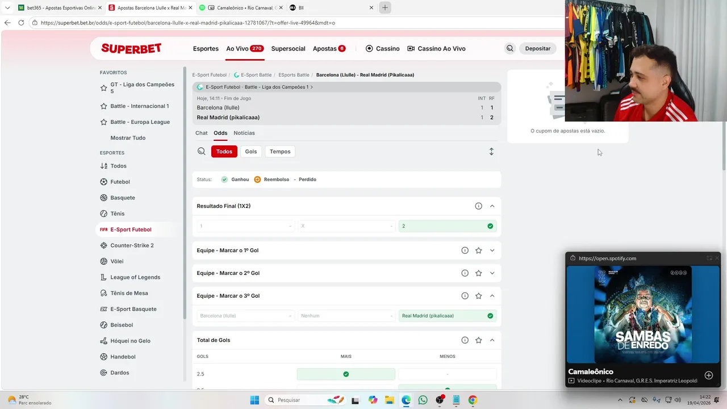Collapse the Total de Gols section

[x=492, y=340]
